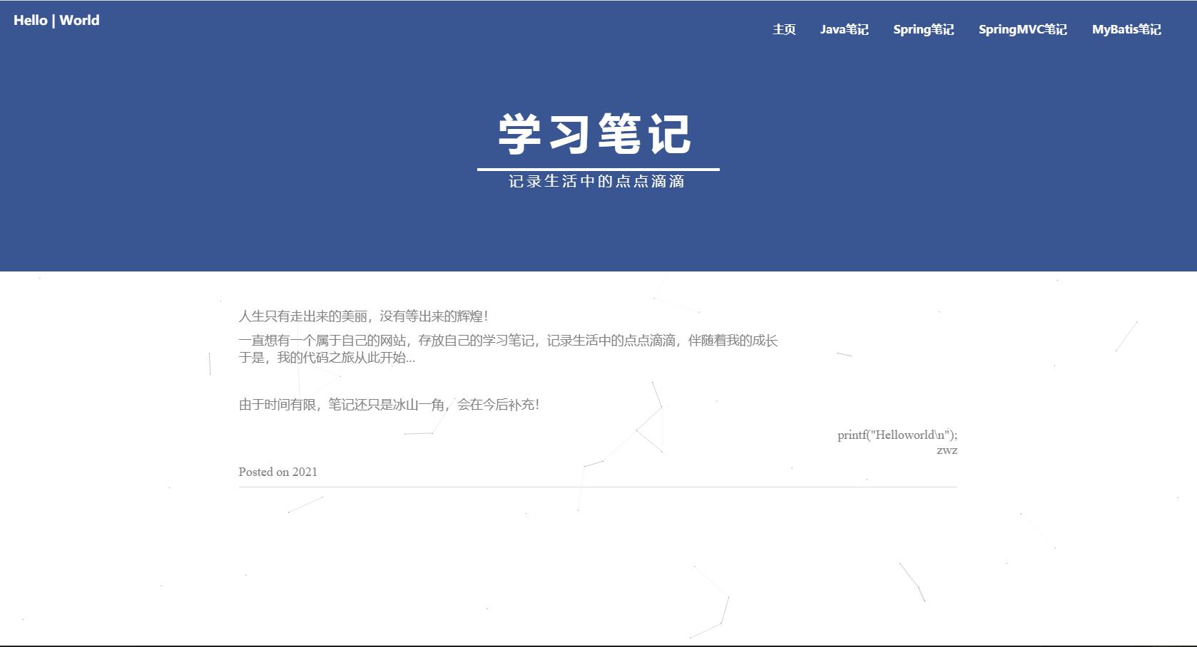Select the MyBatis笔记 navigation link

coord(1126,29)
